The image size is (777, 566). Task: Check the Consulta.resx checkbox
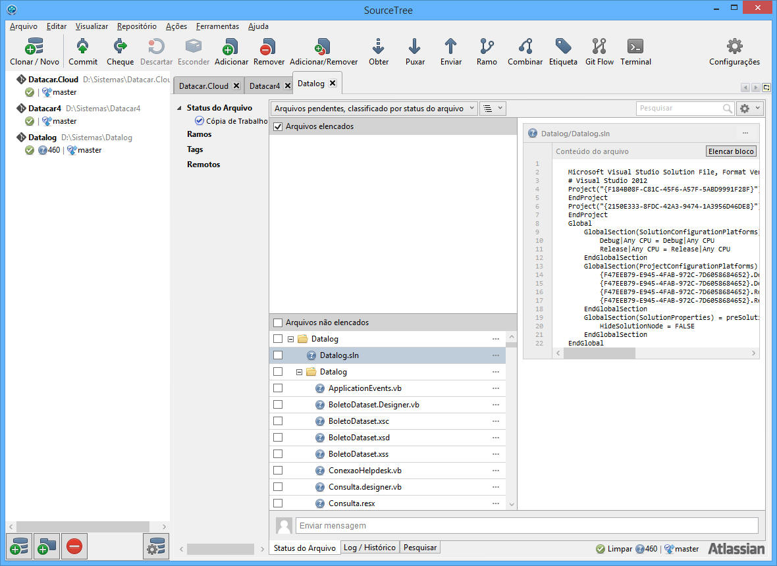278,503
